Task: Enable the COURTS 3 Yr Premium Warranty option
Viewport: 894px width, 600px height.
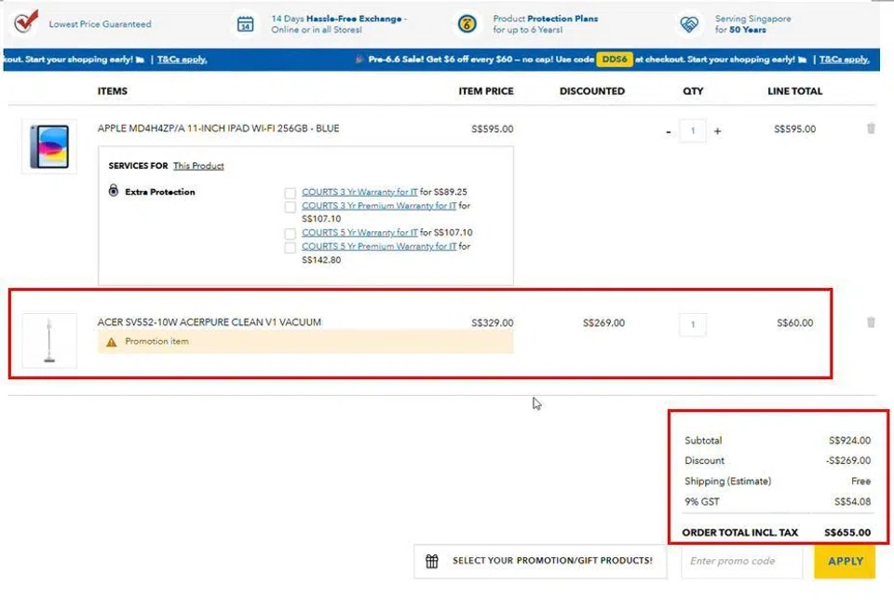Action: 291,206
